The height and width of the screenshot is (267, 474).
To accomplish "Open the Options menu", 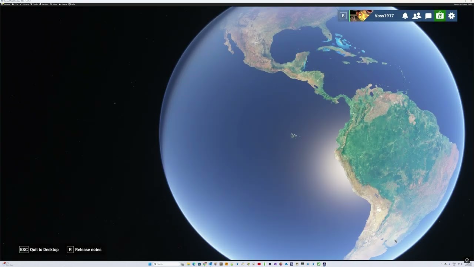I will pyautogui.click(x=44, y=4).
